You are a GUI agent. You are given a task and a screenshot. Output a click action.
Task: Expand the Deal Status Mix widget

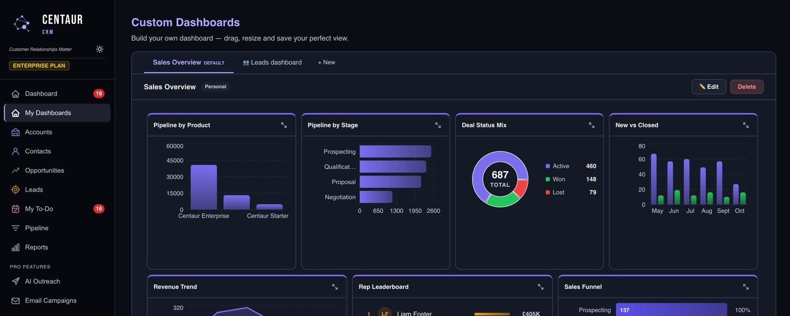point(592,125)
